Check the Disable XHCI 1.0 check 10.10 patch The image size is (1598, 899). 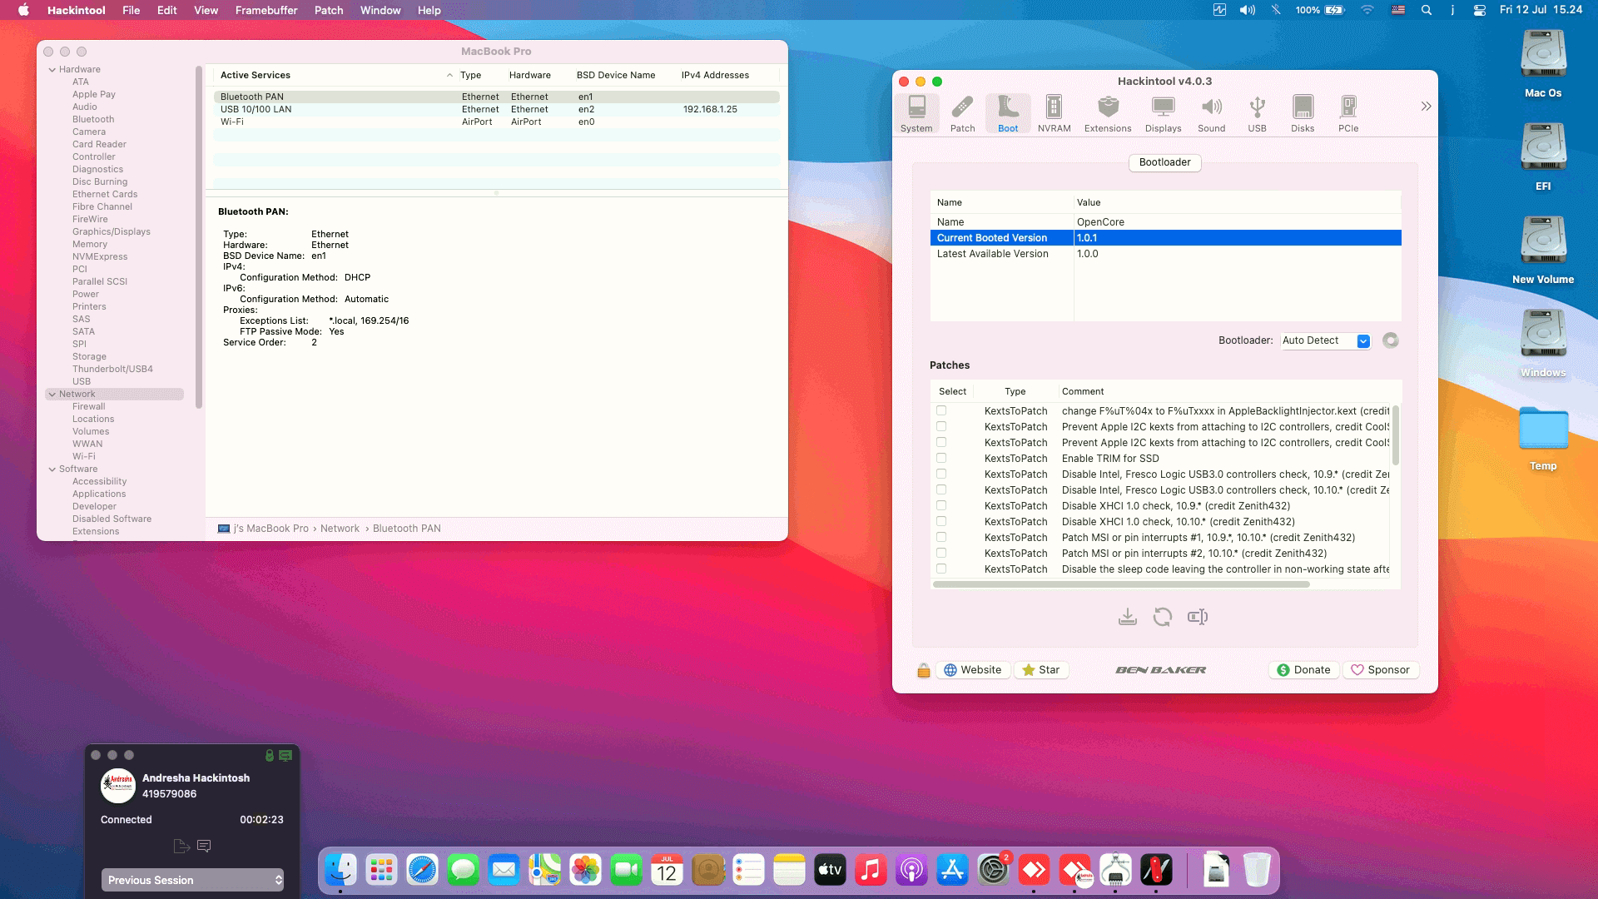[941, 521]
